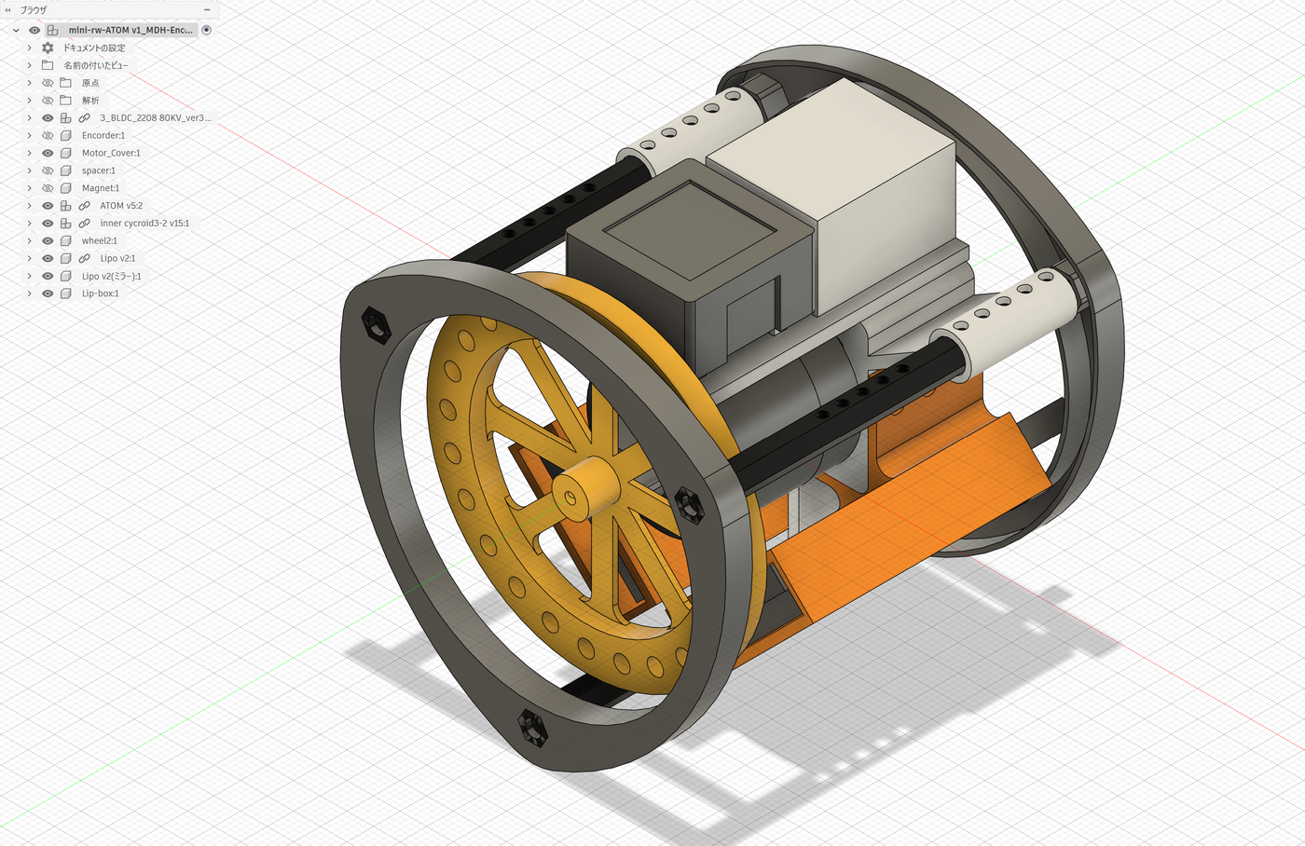Click the gear icon beside ドキュメントの設定
The image size is (1305, 846).
click(x=48, y=48)
